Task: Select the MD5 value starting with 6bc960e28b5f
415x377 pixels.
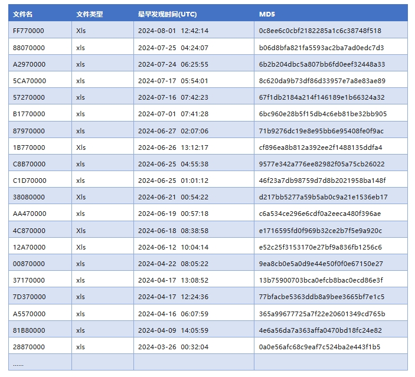Action: (x=322, y=114)
